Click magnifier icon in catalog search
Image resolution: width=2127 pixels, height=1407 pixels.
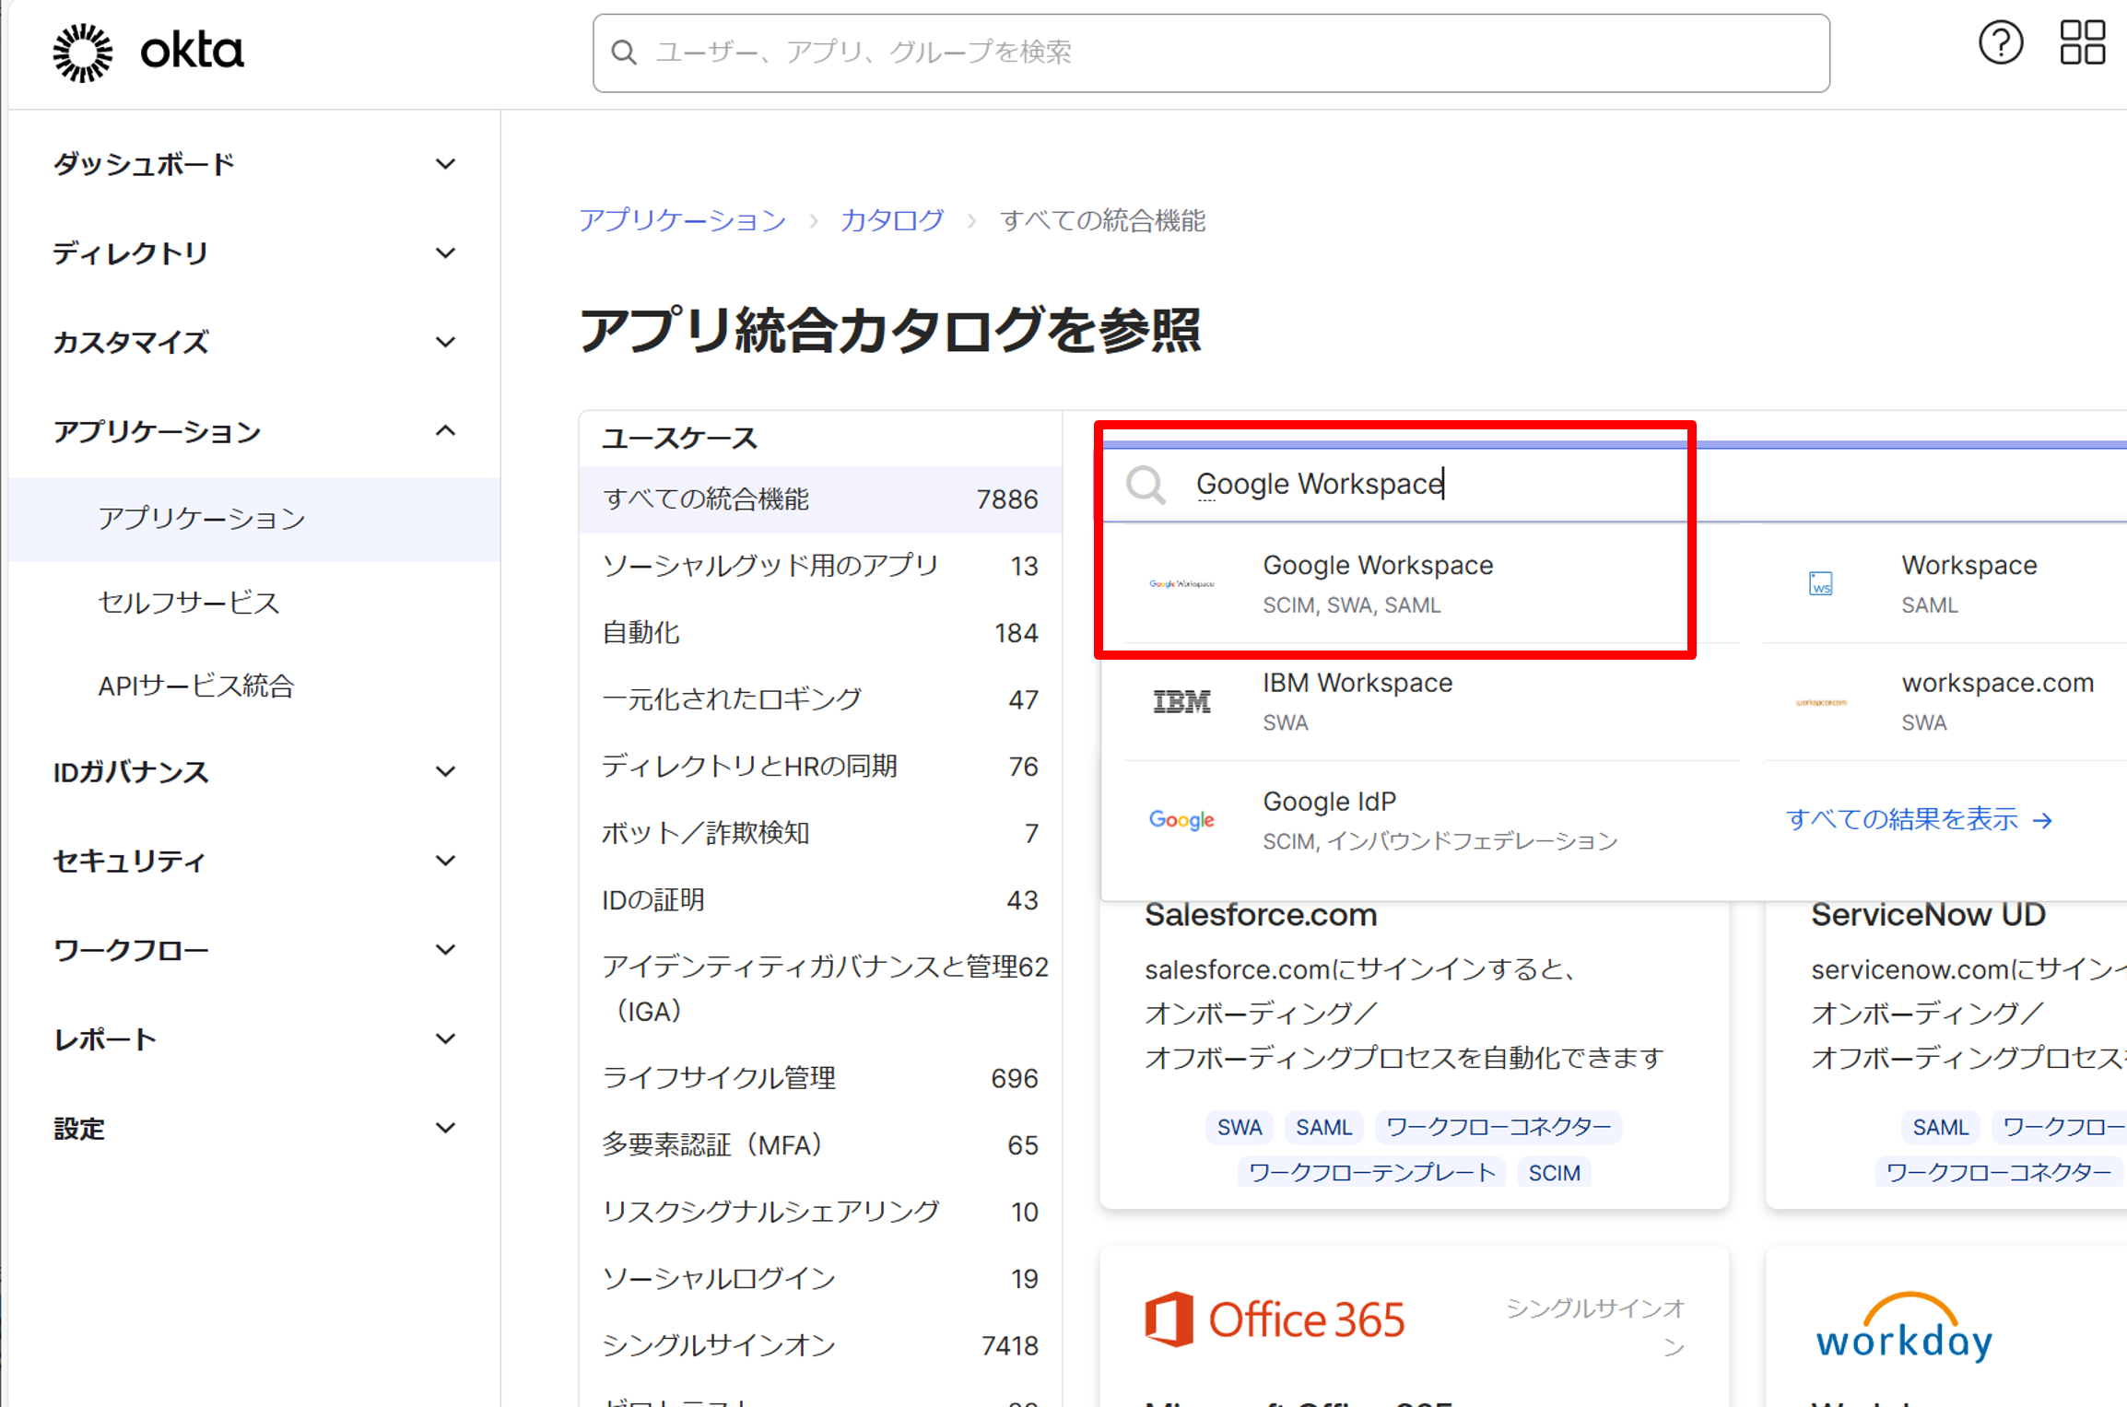click(1146, 485)
